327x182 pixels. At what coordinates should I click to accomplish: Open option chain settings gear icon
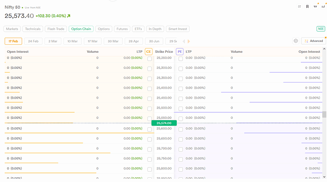296,41
